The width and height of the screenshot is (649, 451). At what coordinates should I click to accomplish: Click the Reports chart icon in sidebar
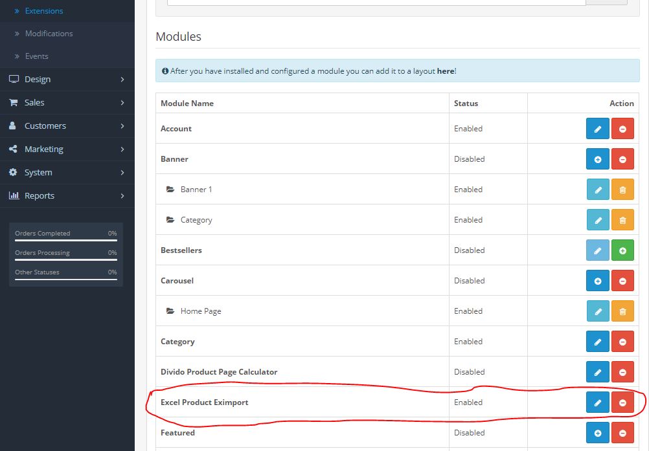click(x=14, y=195)
